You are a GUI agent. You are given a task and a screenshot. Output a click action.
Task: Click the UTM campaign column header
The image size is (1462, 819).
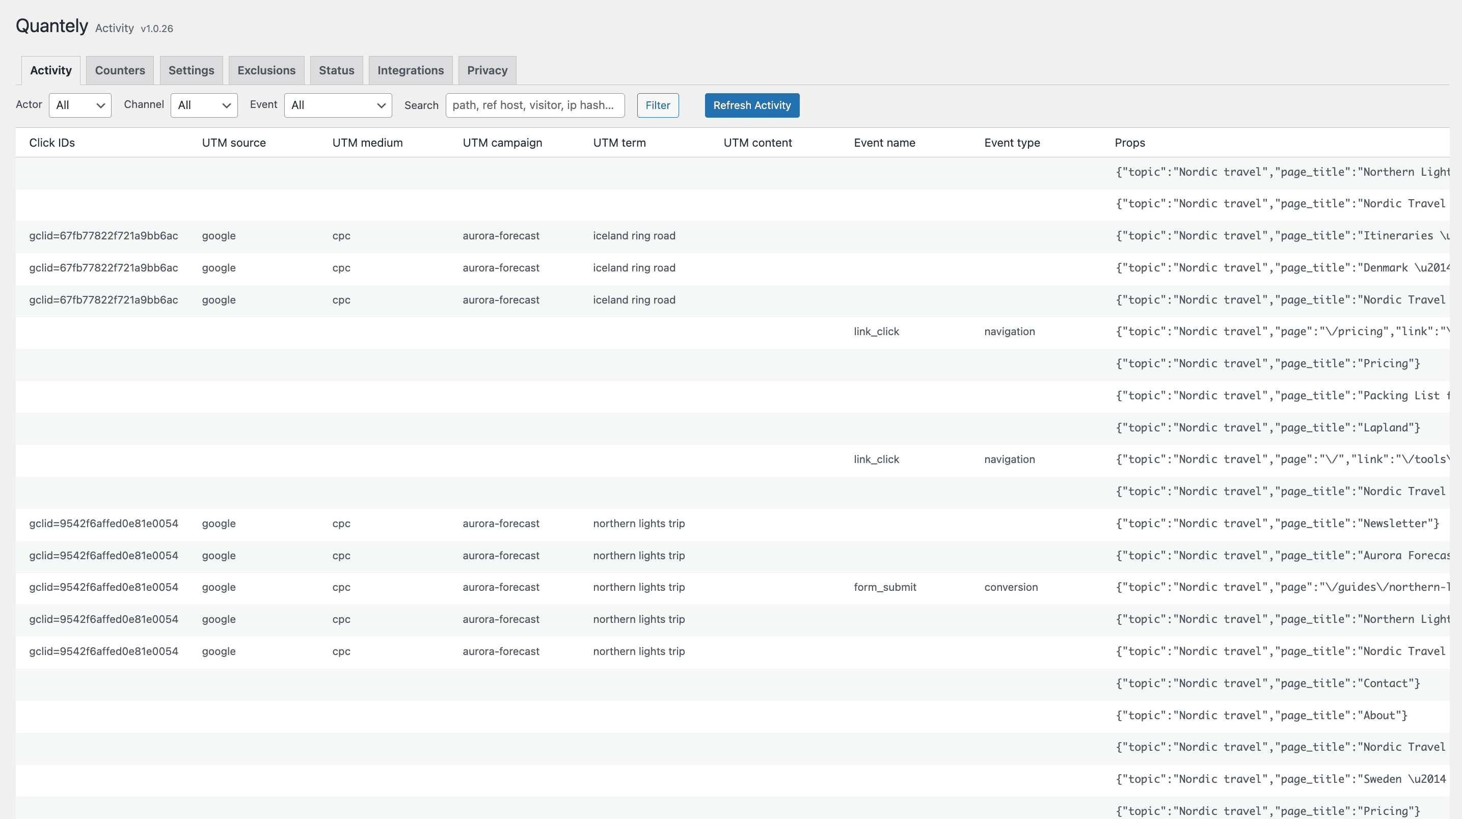pos(502,143)
